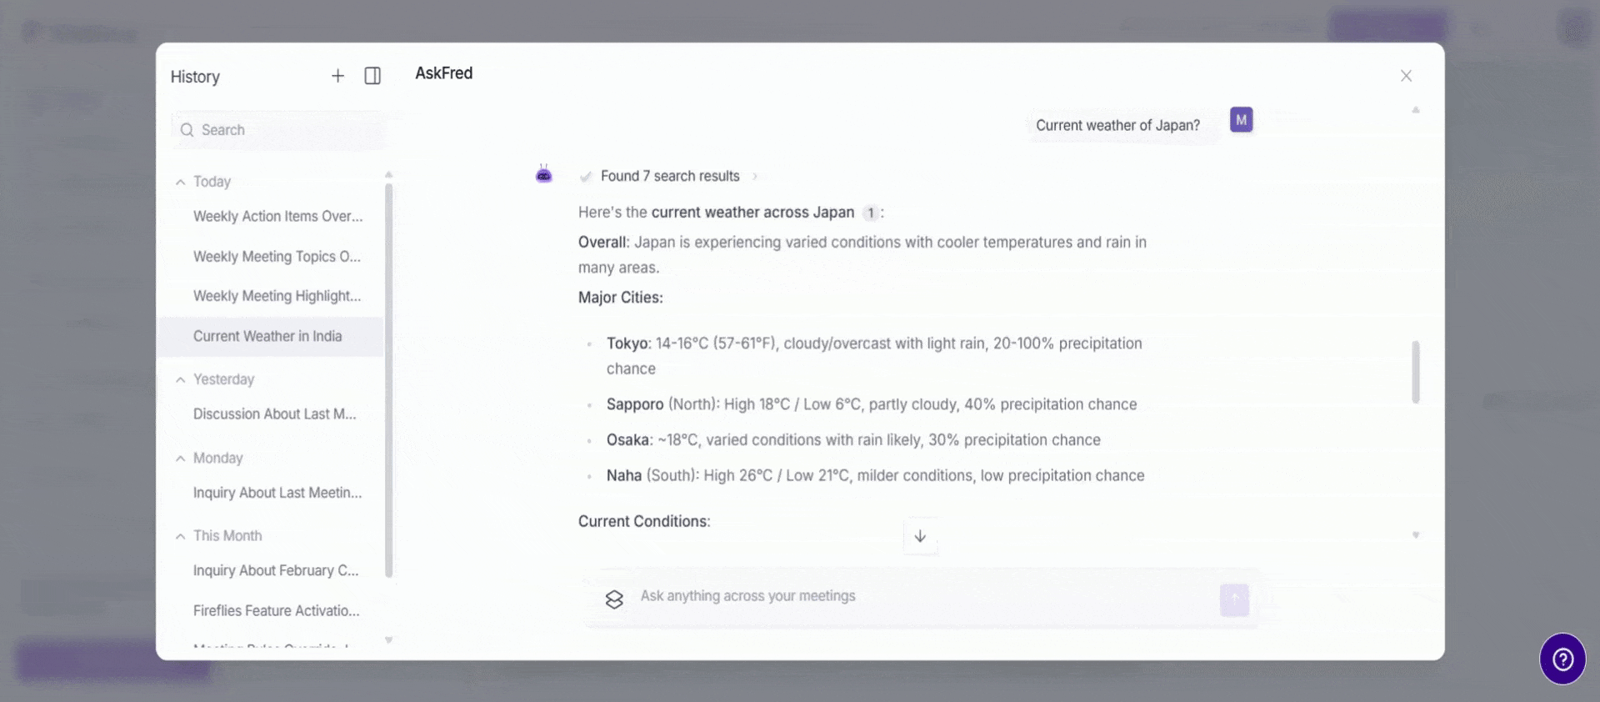The width and height of the screenshot is (1600, 702).
Task: Open the stacked layers icon in prompt box
Action: (614, 599)
